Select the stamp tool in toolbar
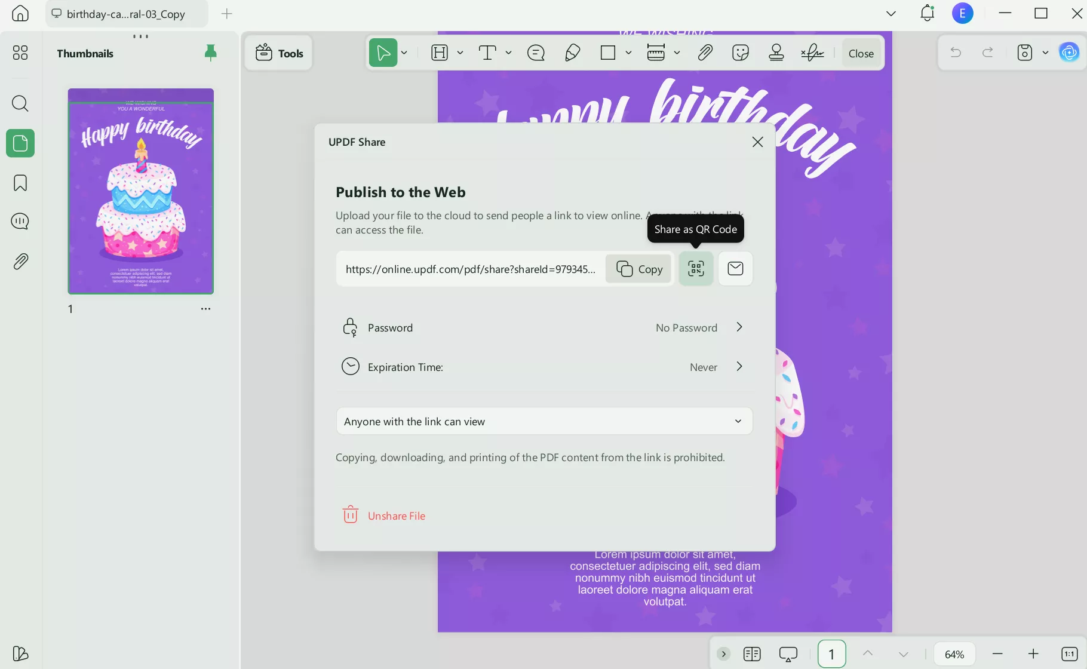The image size is (1087, 669). (x=776, y=53)
